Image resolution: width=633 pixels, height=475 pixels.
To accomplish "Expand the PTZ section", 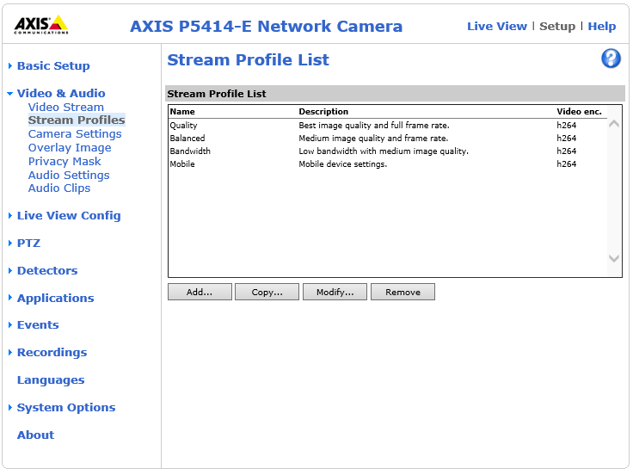I will [28, 244].
